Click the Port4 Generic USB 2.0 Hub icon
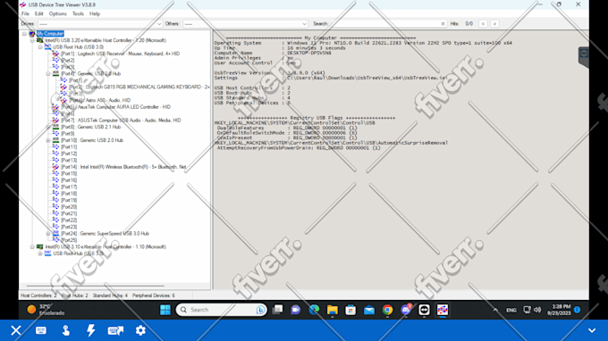 point(55,73)
